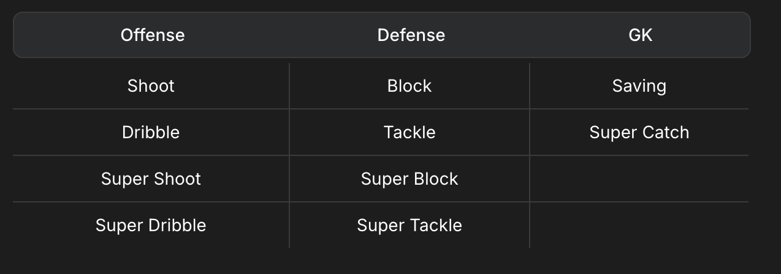Select the Saving cell under GK
This screenshot has height=274, width=781.
[639, 86]
